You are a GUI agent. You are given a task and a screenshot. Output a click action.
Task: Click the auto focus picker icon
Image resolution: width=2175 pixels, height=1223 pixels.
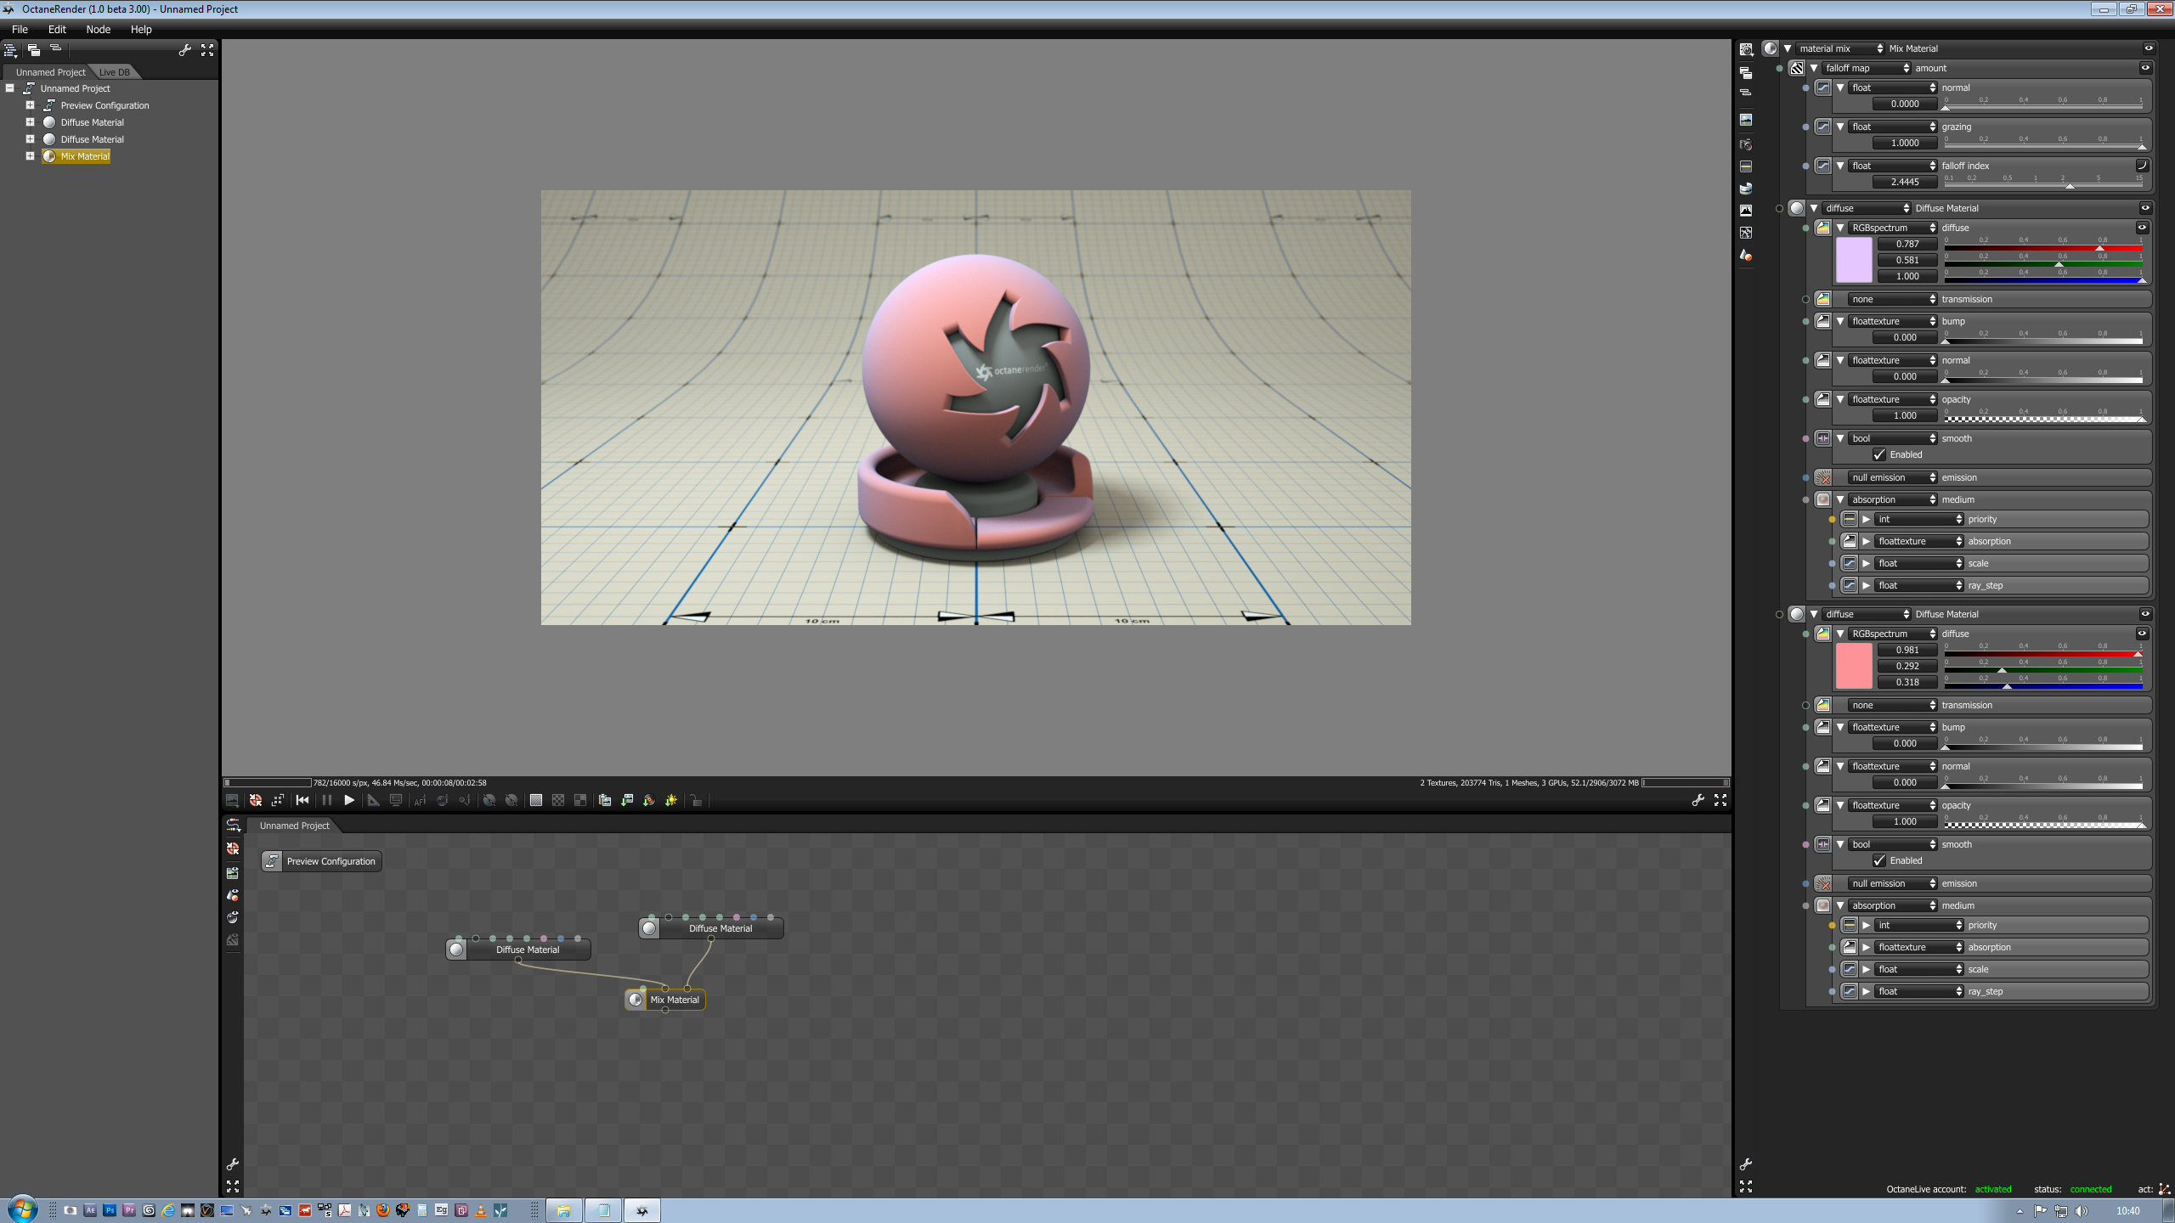420,800
